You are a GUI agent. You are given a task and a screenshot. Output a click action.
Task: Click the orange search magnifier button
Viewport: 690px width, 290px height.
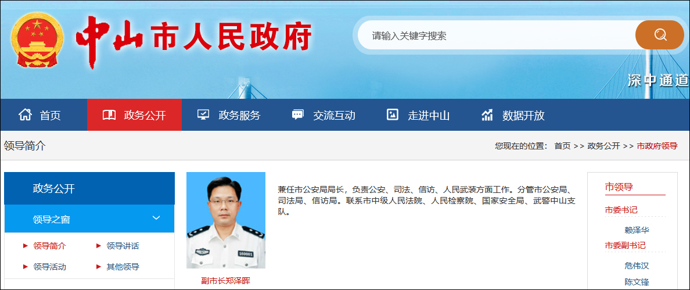(660, 34)
